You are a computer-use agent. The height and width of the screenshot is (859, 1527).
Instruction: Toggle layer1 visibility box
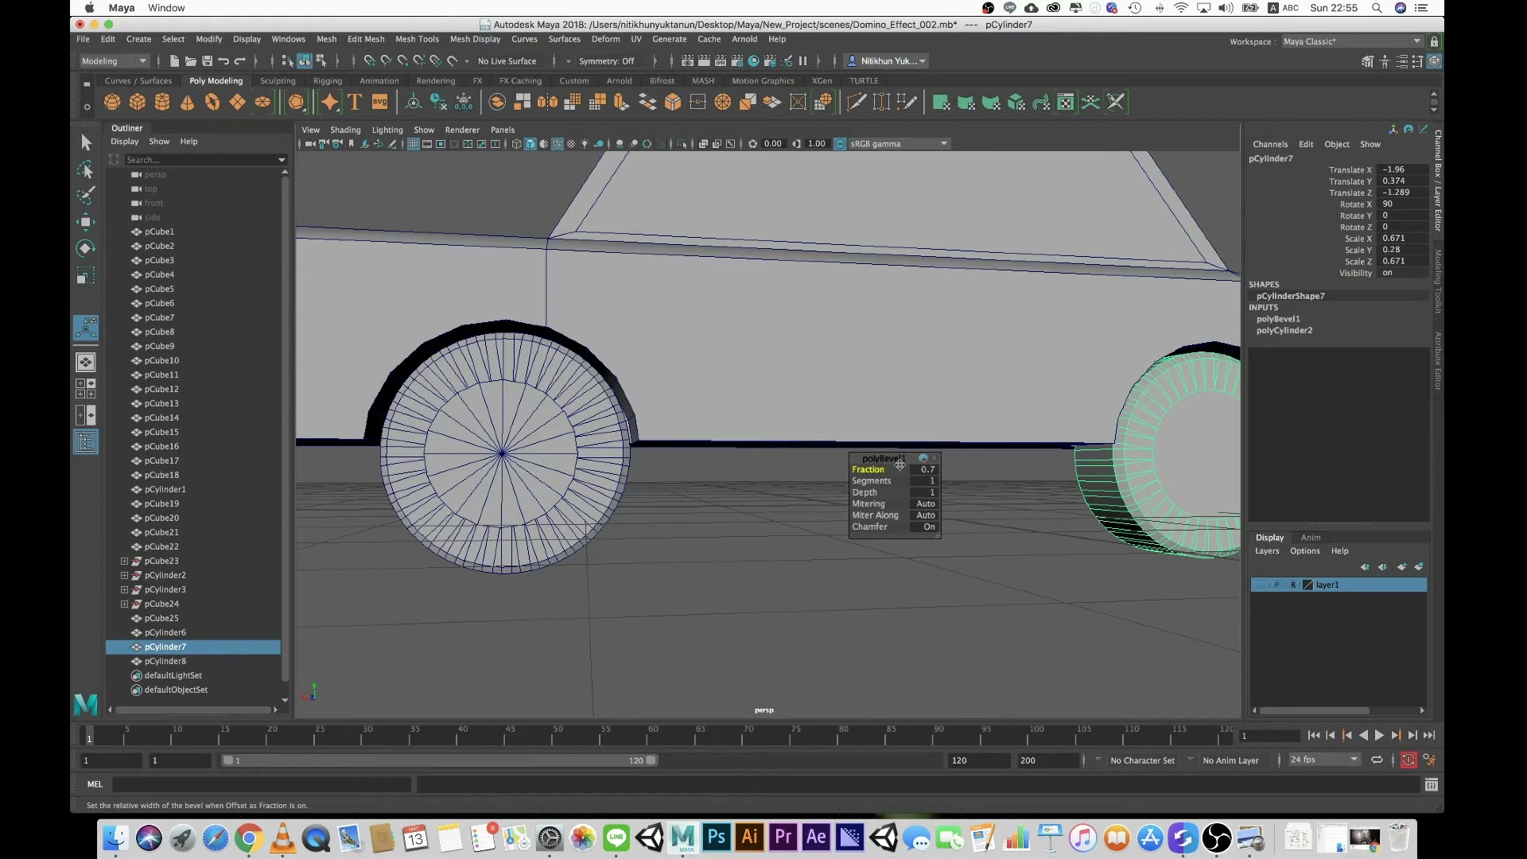point(1261,585)
